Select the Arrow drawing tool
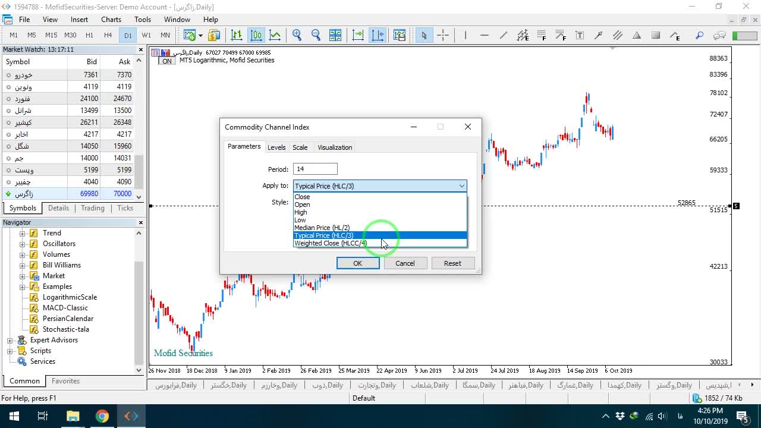Viewport: 761px width, 428px height. click(599, 35)
